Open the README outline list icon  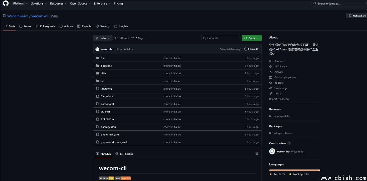[257, 154]
